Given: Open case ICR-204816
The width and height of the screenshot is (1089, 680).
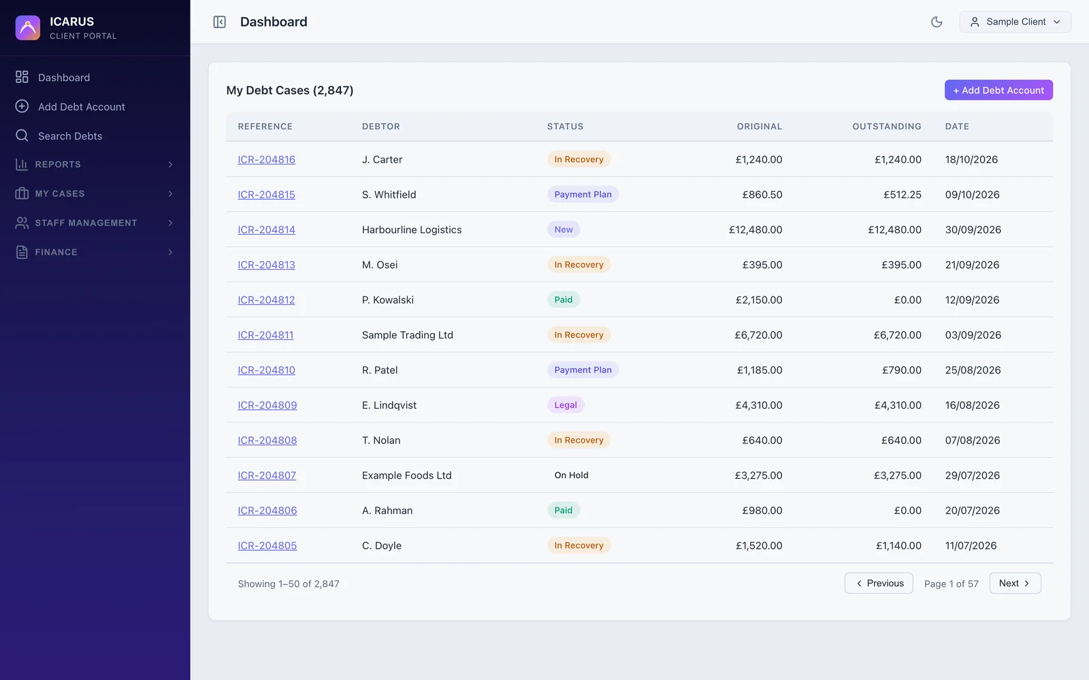Looking at the screenshot, I should [266, 160].
